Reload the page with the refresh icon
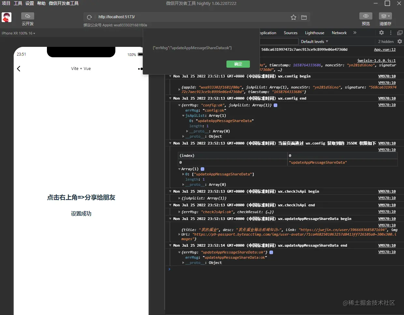Image resolution: width=404 pixels, height=315 pixels. [89, 17]
